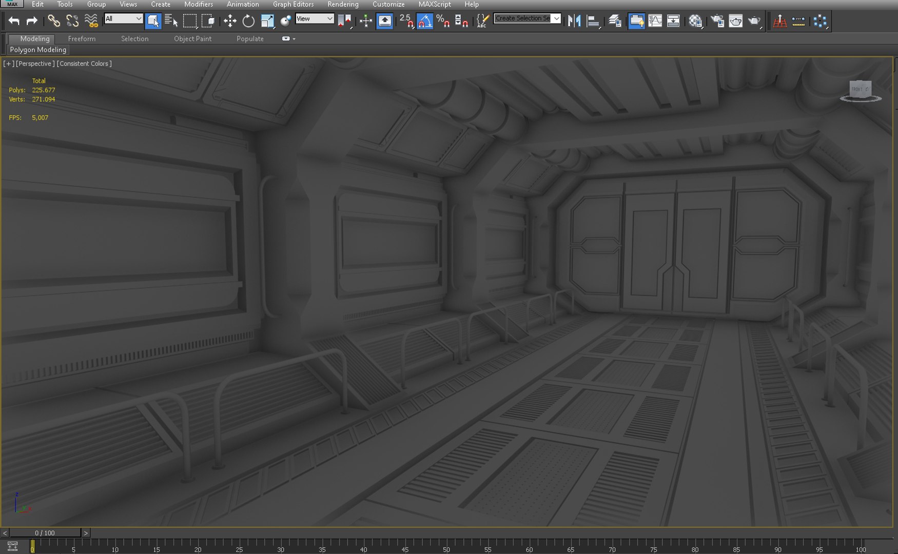This screenshot has height=554, width=898.
Task: Open the All selection filter dropdown
Action: (123, 18)
